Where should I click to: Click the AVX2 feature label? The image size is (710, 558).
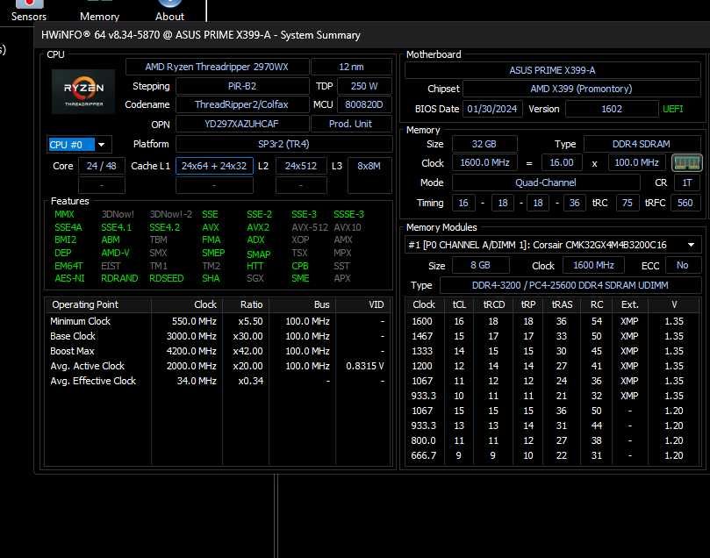(x=258, y=227)
